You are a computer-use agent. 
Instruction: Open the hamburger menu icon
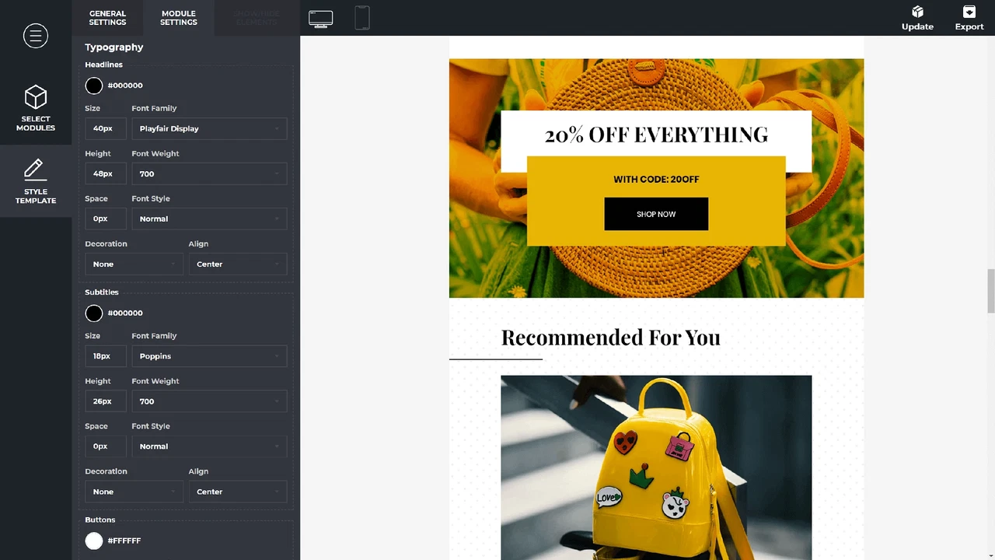[x=36, y=36]
